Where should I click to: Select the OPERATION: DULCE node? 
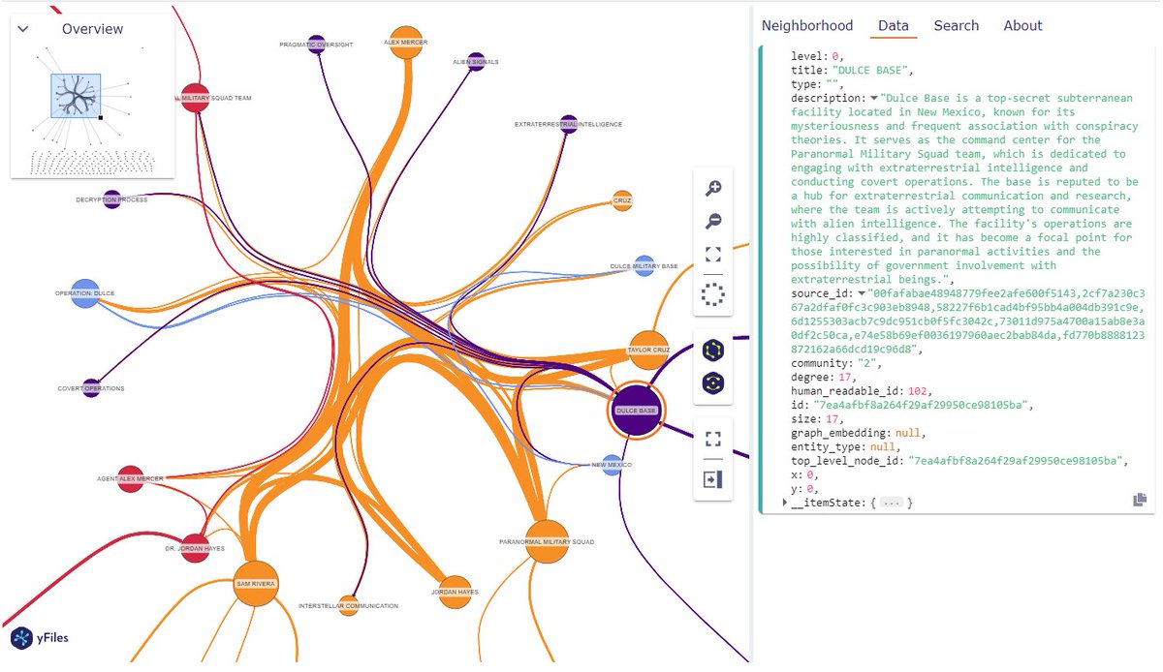(x=85, y=293)
